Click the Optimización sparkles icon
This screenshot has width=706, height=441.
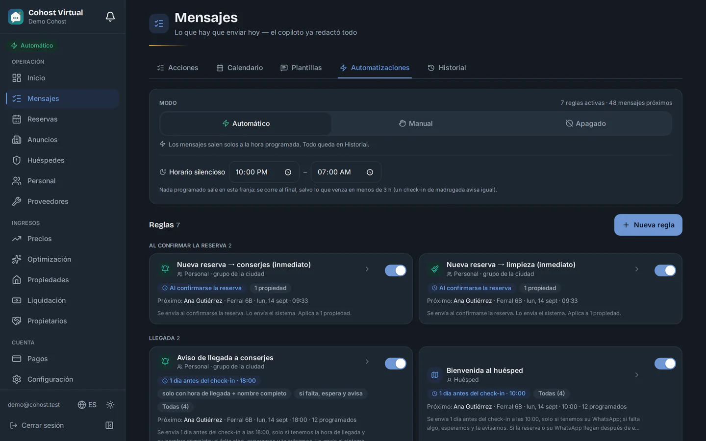click(x=17, y=259)
